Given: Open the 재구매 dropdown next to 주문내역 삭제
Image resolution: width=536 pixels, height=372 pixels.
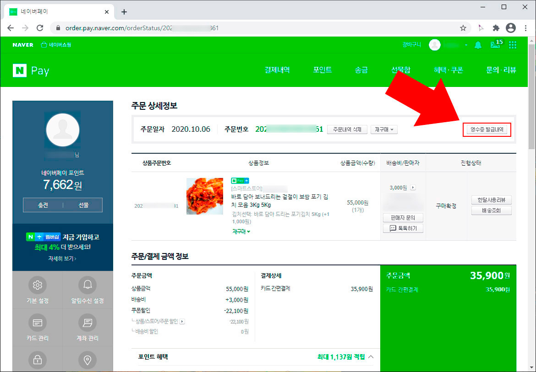Looking at the screenshot, I should (x=384, y=129).
